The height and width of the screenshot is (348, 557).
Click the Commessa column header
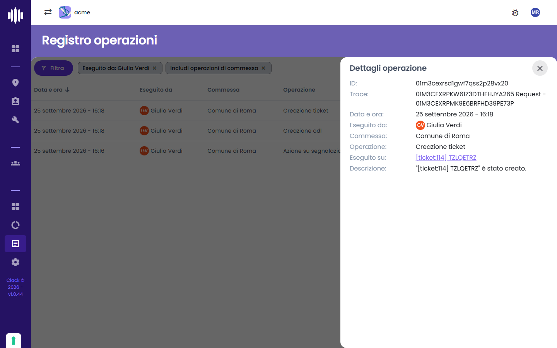tap(223, 90)
